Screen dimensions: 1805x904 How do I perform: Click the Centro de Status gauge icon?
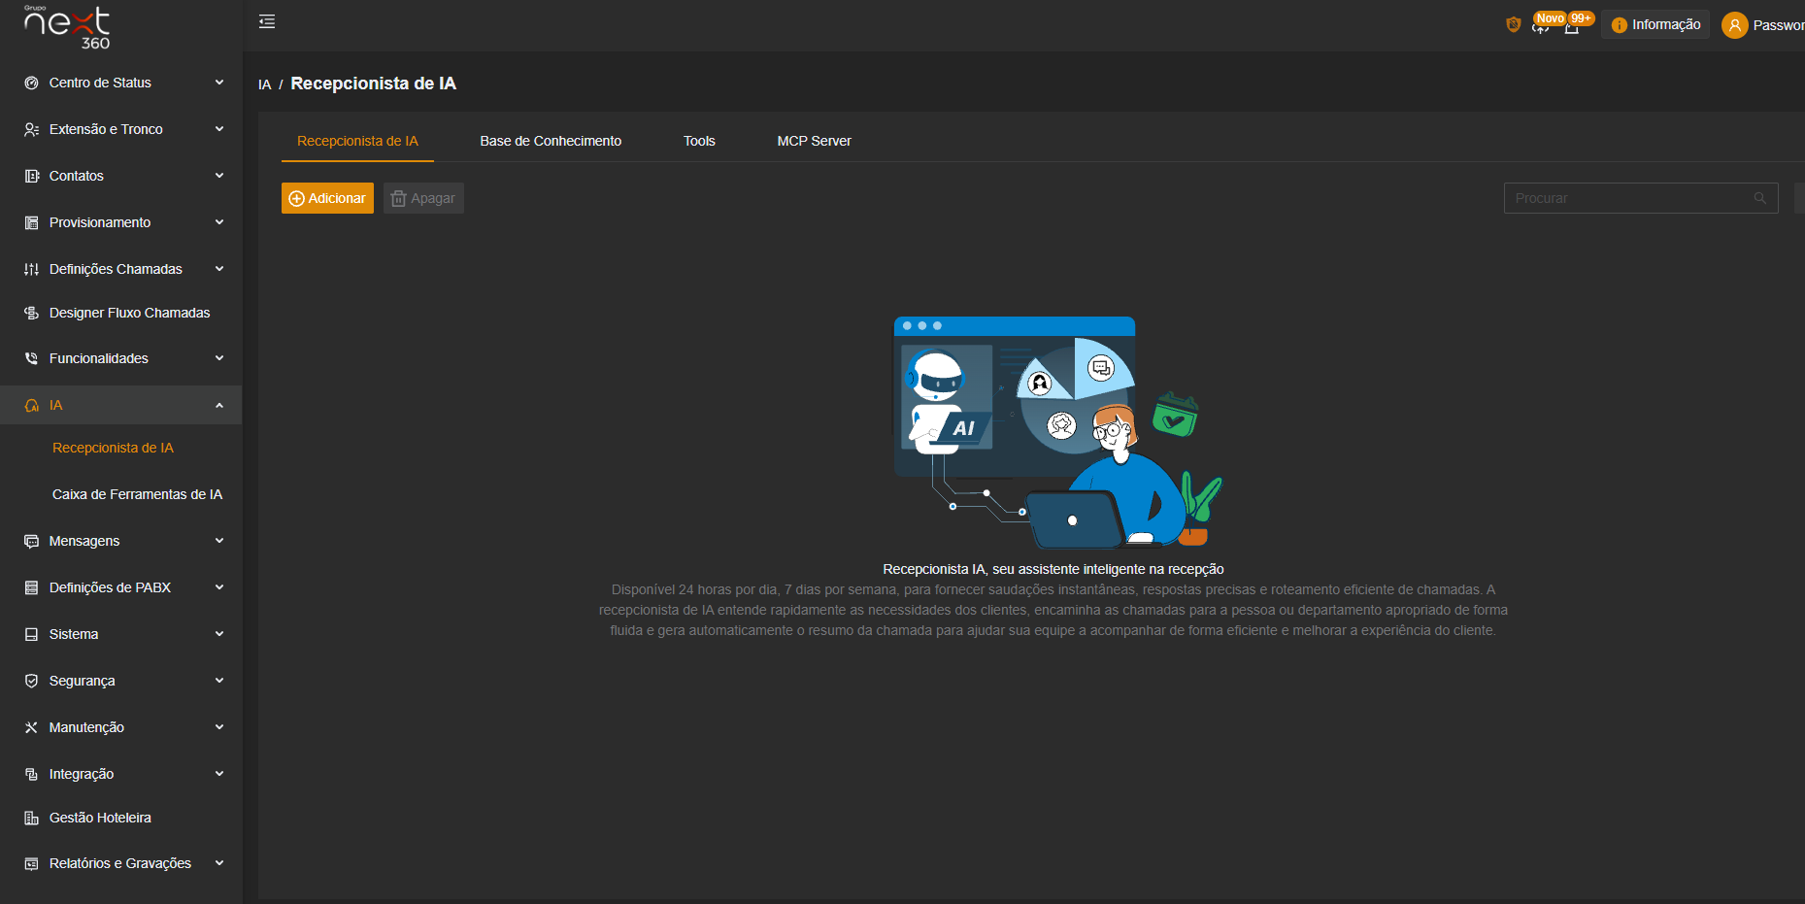coord(31,83)
